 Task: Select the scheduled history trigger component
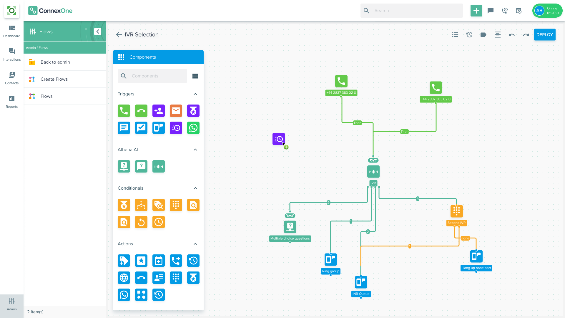tap(176, 128)
